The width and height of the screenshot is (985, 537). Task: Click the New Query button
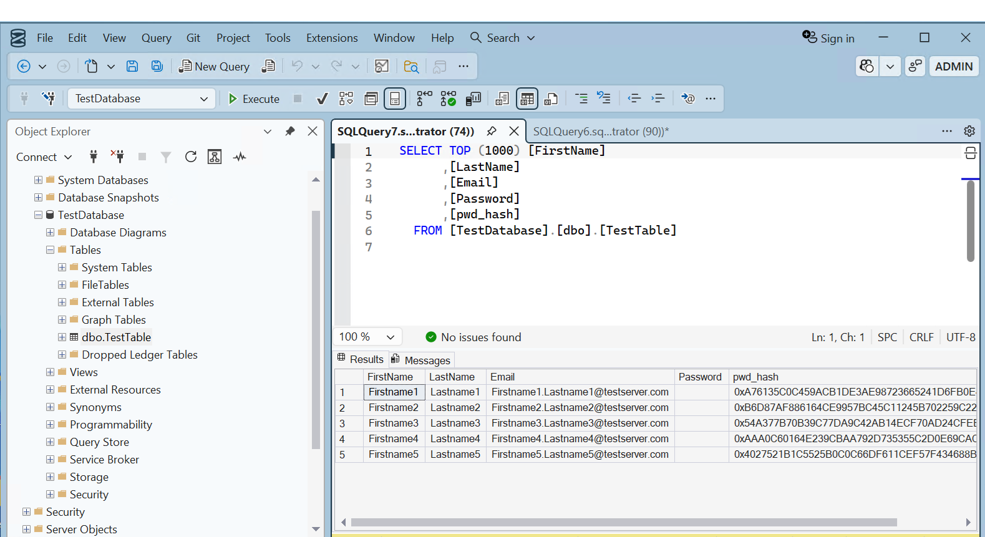pyautogui.click(x=214, y=66)
